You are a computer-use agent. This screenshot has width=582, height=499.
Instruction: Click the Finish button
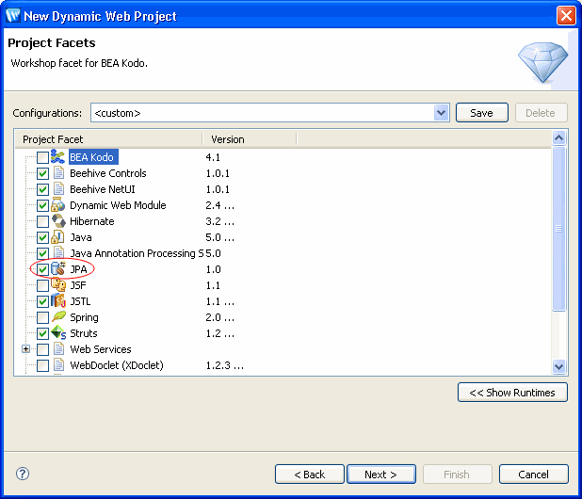pos(457,475)
